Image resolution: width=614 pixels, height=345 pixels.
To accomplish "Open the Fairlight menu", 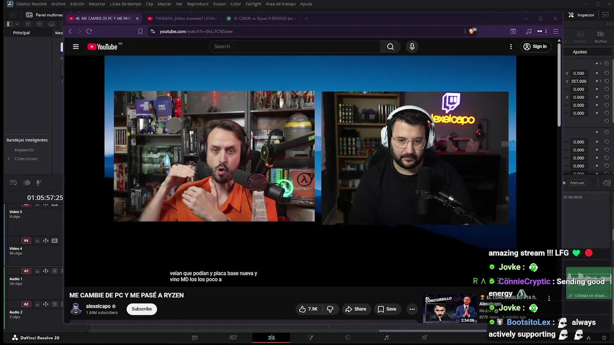I will point(253,4).
